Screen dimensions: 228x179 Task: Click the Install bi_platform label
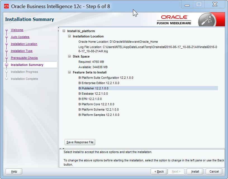(x=81, y=31)
